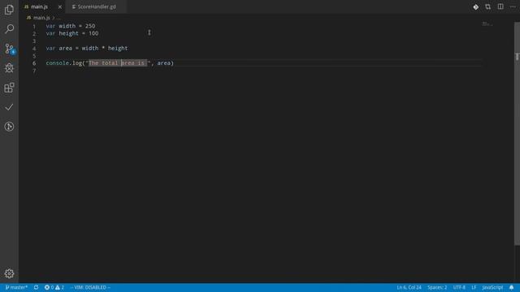Switch to the main.js tab

pyautogui.click(x=39, y=6)
